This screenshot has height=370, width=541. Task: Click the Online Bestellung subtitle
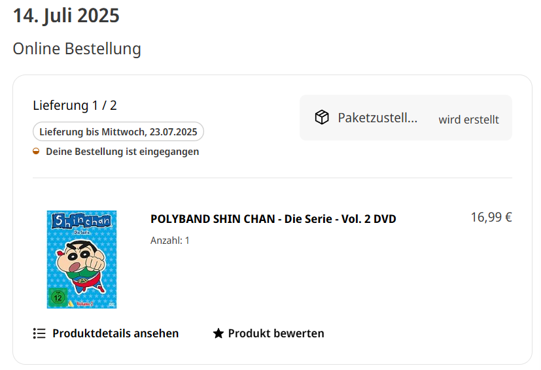77,48
